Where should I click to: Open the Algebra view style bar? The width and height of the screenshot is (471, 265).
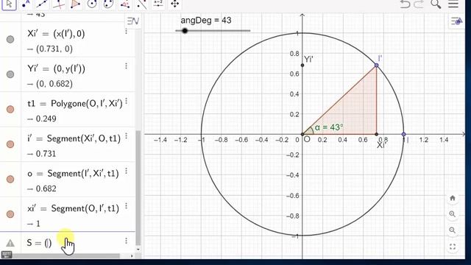click(x=132, y=21)
